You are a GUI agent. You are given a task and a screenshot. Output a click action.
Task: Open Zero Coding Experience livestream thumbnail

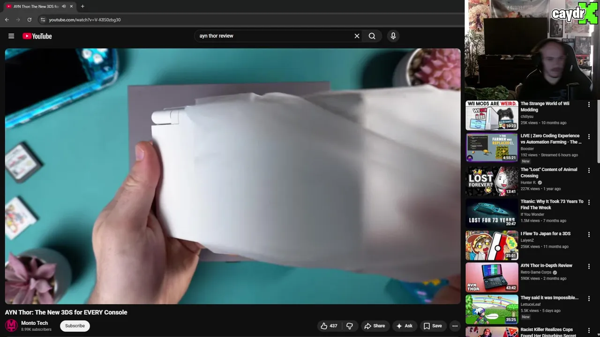tap(491, 147)
